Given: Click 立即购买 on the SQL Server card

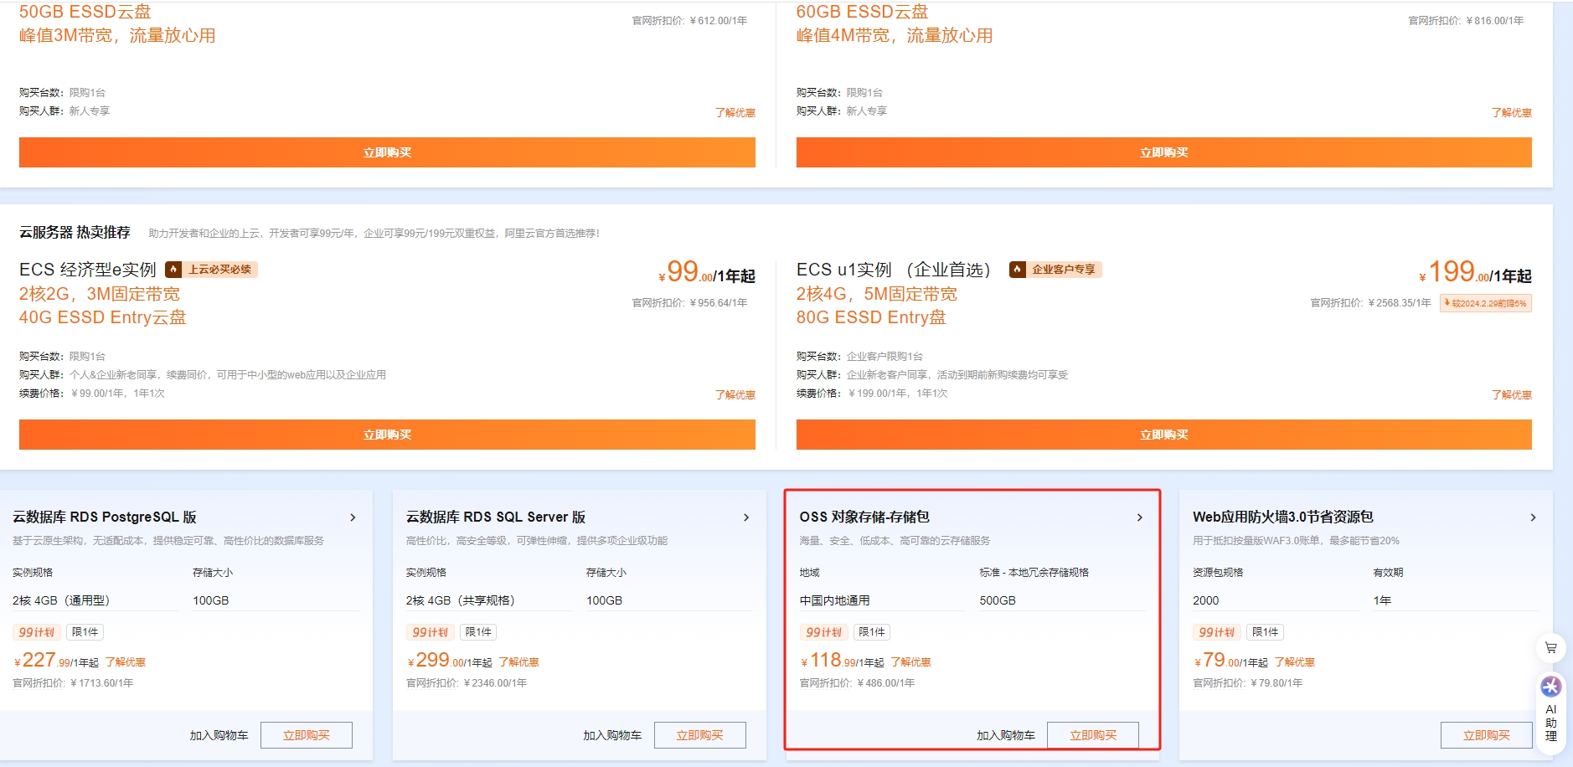Looking at the screenshot, I should click(x=700, y=735).
